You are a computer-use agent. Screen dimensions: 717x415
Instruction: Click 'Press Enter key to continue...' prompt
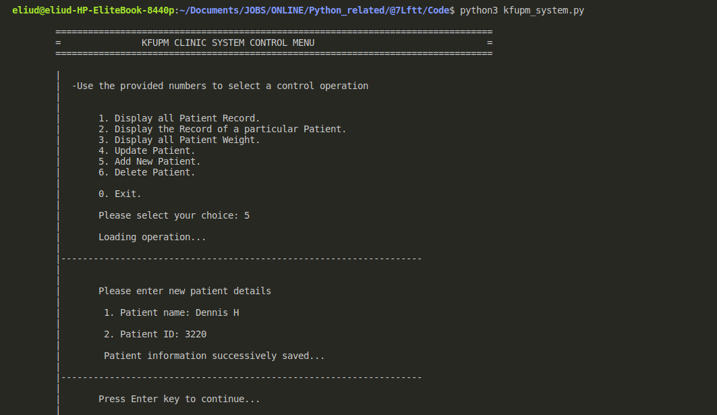coord(179,399)
